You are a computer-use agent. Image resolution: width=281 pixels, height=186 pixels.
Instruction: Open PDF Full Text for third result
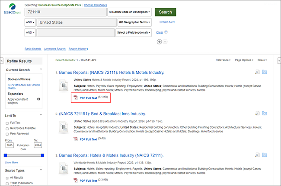click(x=88, y=181)
